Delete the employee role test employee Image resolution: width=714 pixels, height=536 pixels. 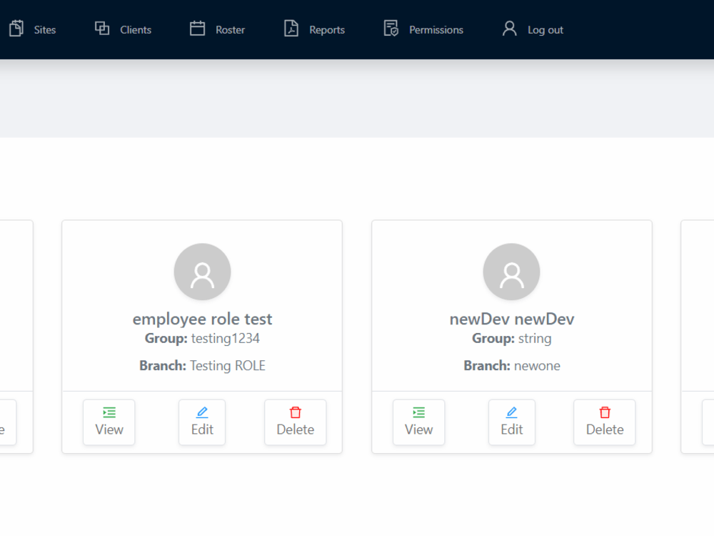pos(295,422)
